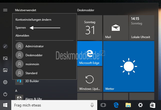Open the Lokale Uhrzeit clock tile
The height and width of the screenshot is (110, 161).
click(x=142, y=28)
